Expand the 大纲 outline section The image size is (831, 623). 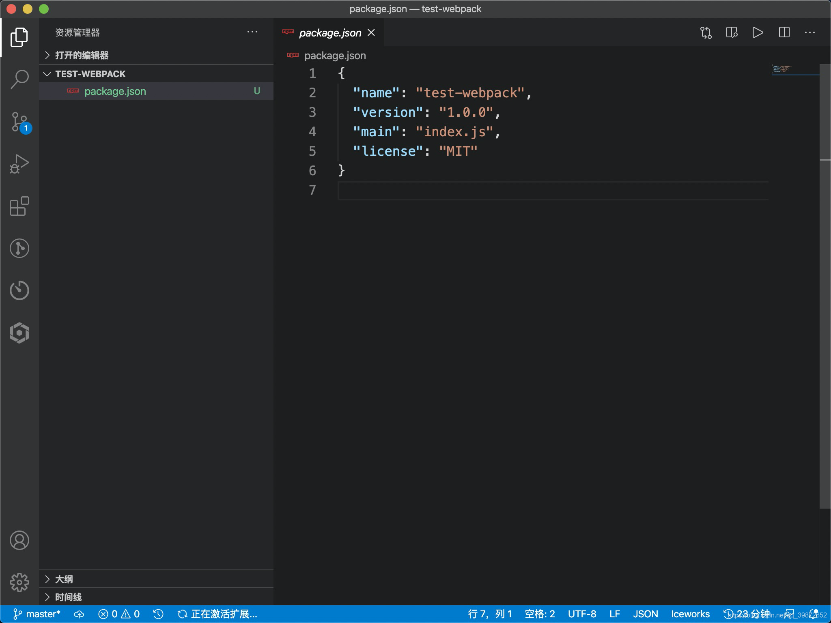coord(156,579)
